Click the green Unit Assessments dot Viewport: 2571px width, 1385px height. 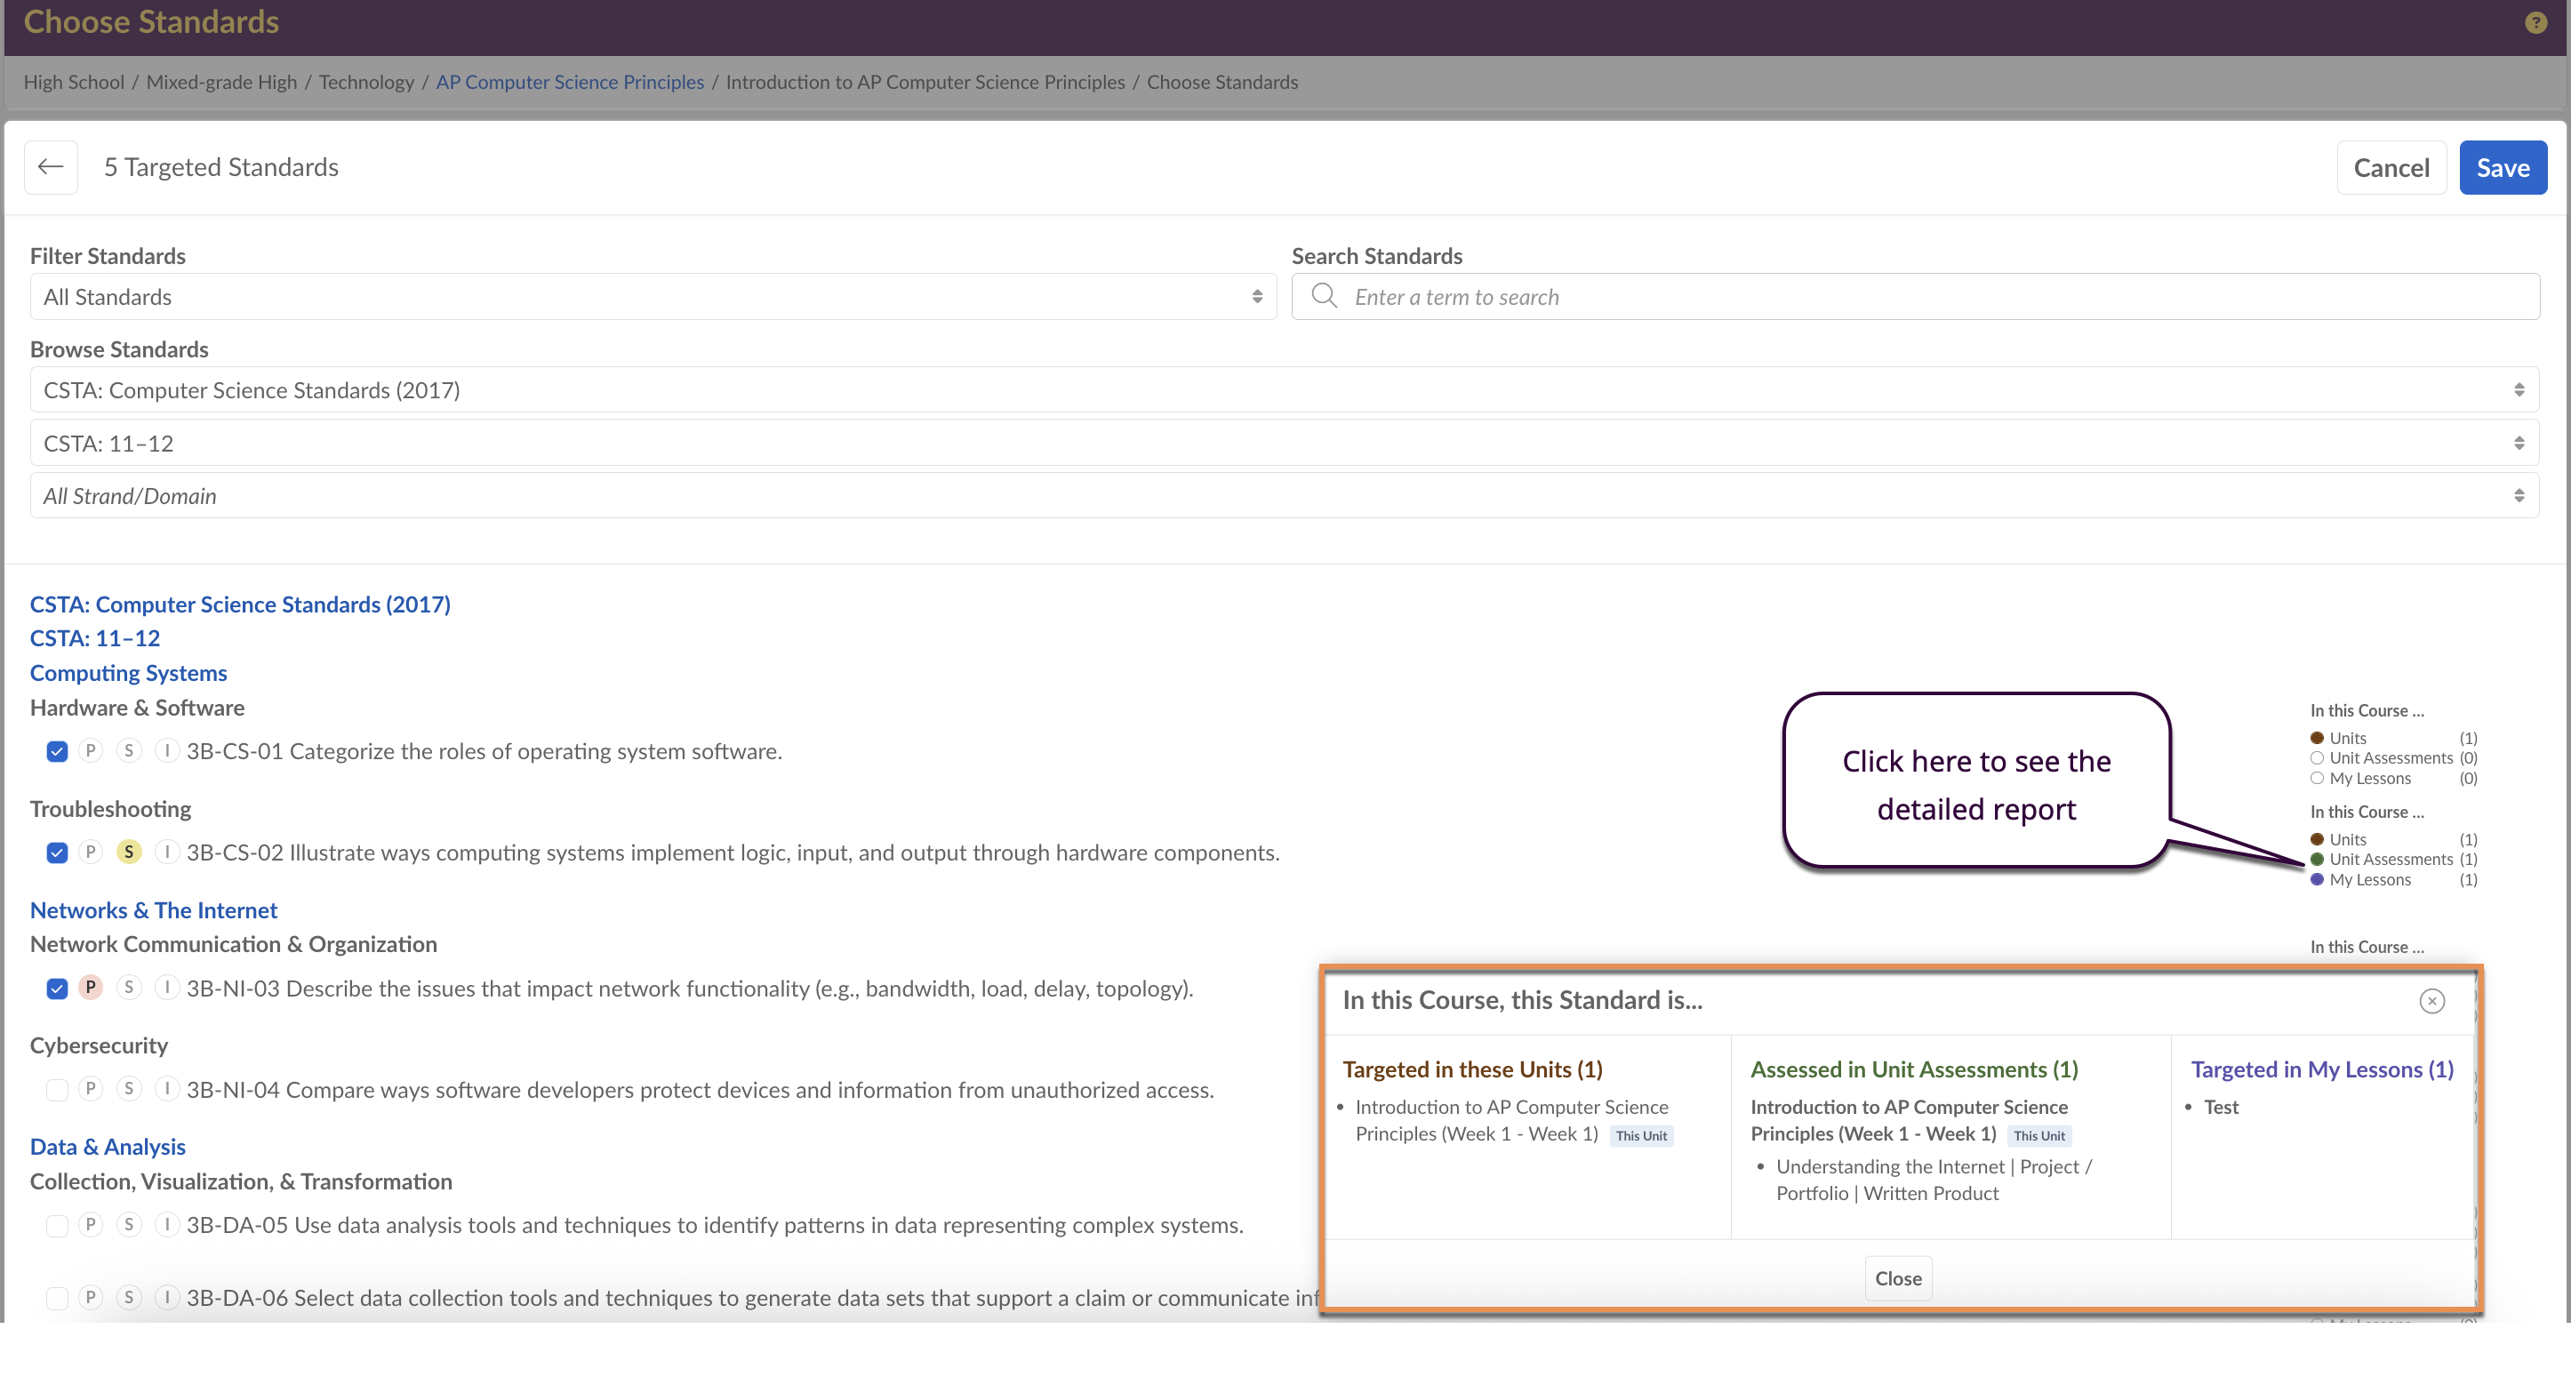click(x=2317, y=859)
